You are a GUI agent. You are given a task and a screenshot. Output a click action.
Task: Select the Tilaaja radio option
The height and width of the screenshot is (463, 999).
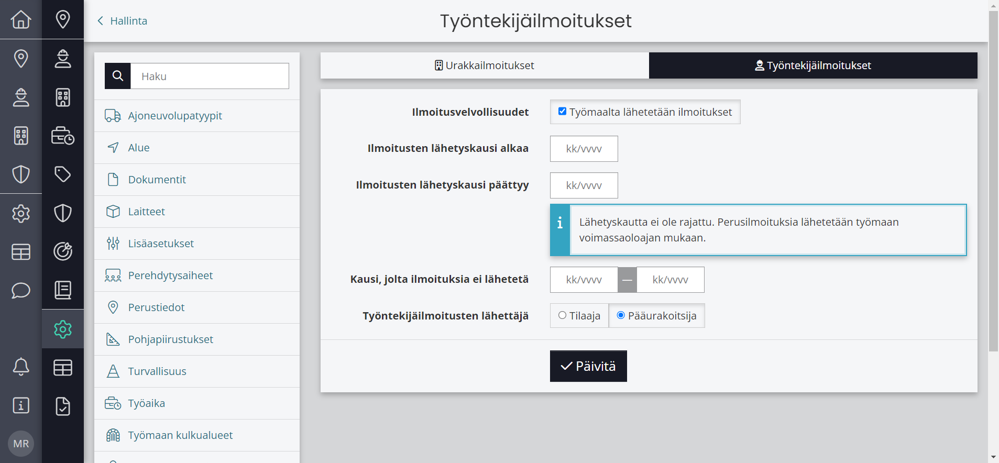click(x=562, y=315)
